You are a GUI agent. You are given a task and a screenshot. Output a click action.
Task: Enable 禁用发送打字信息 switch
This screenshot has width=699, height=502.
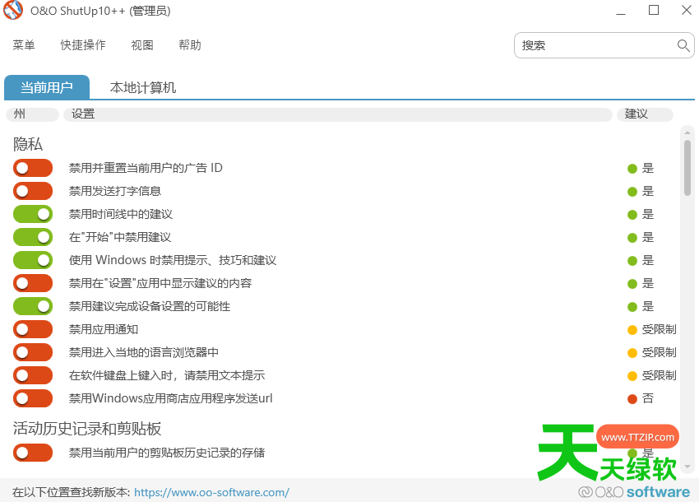click(33, 191)
